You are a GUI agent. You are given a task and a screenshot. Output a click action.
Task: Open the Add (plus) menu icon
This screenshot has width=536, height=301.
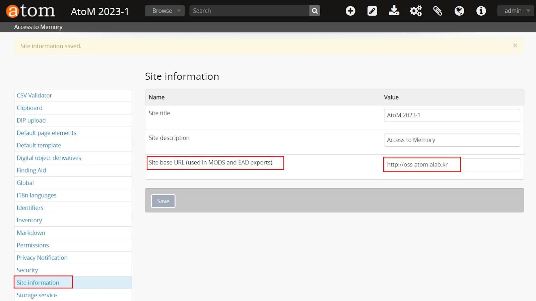[350, 11]
